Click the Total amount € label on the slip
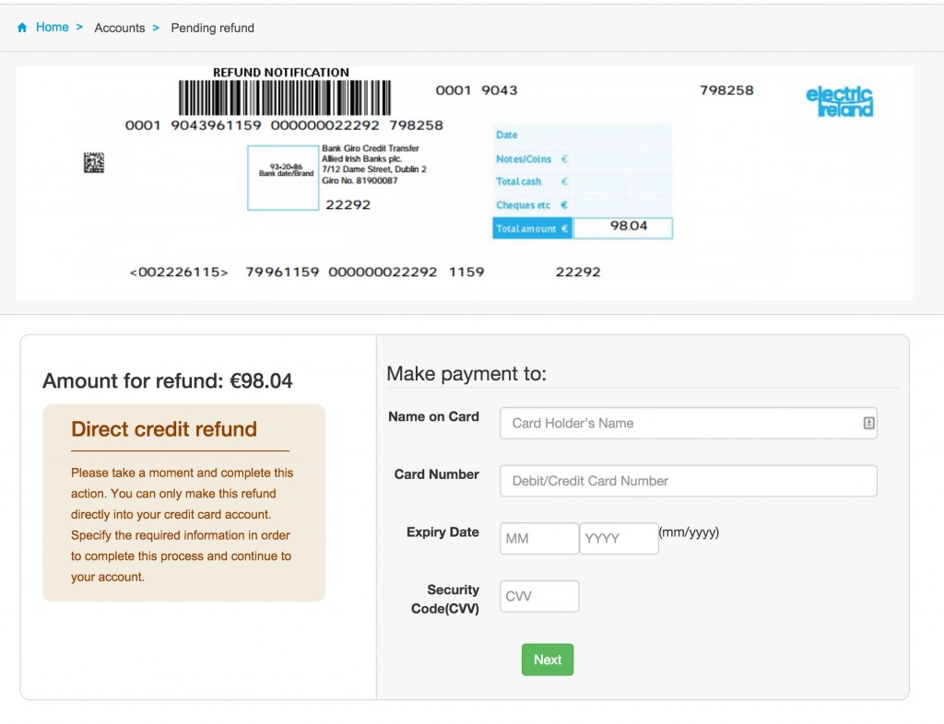 [531, 228]
